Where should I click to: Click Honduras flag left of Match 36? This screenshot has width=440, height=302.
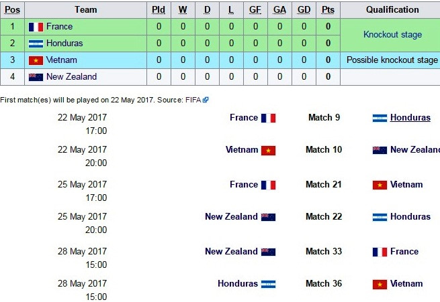point(268,284)
